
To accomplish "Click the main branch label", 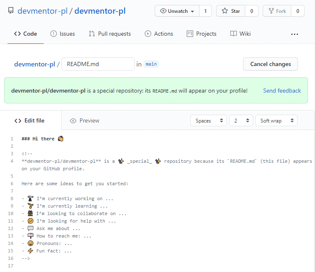I will 151,64.
